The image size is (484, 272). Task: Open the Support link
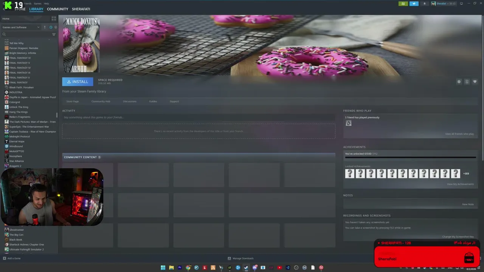(174, 101)
